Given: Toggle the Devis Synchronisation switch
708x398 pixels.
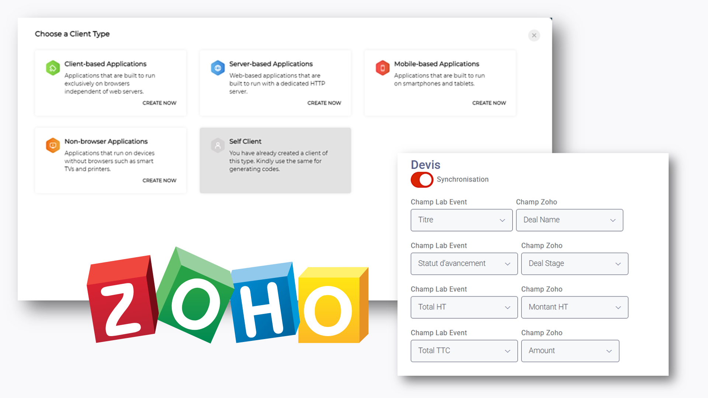Looking at the screenshot, I should pyautogui.click(x=422, y=180).
